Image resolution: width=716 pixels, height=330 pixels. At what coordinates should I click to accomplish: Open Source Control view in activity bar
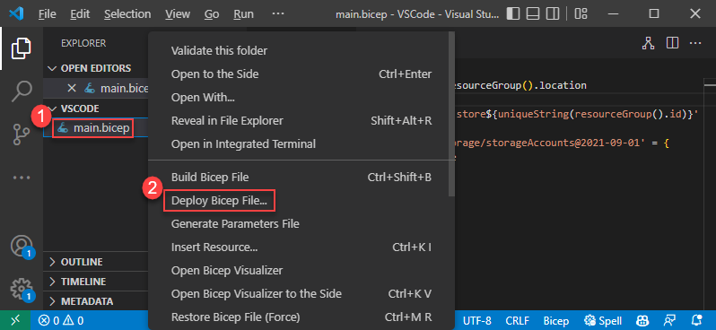[21, 135]
